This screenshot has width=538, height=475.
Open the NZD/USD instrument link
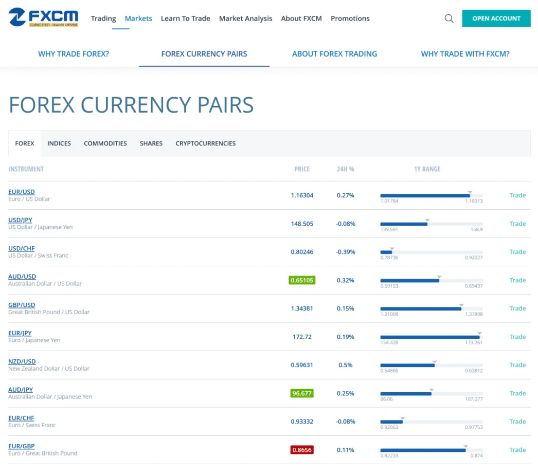point(22,361)
